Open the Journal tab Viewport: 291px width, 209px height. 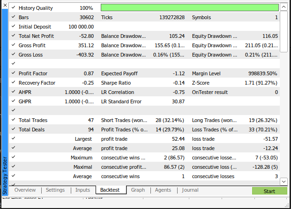190,190
